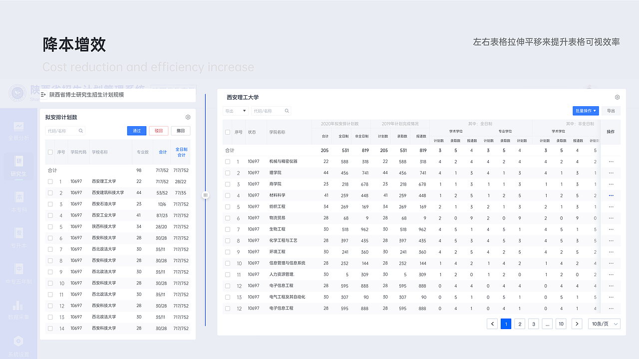Go to page 3
The height and width of the screenshot is (359, 639).
point(534,324)
